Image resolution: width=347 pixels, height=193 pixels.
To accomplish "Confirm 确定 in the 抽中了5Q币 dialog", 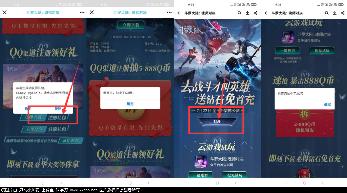I will (x=130, y=104).
